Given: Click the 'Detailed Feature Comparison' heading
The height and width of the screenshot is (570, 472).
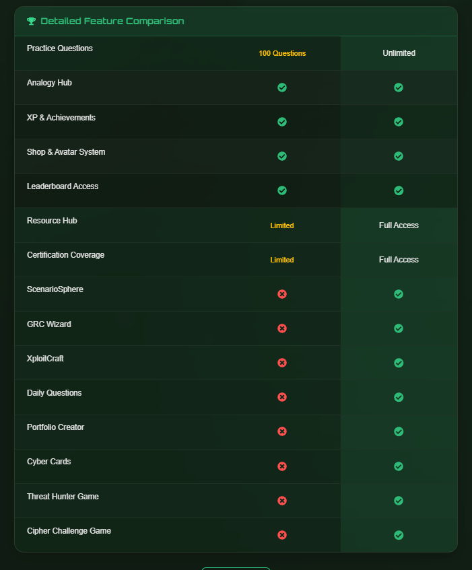Looking at the screenshot, I should 112,21.
